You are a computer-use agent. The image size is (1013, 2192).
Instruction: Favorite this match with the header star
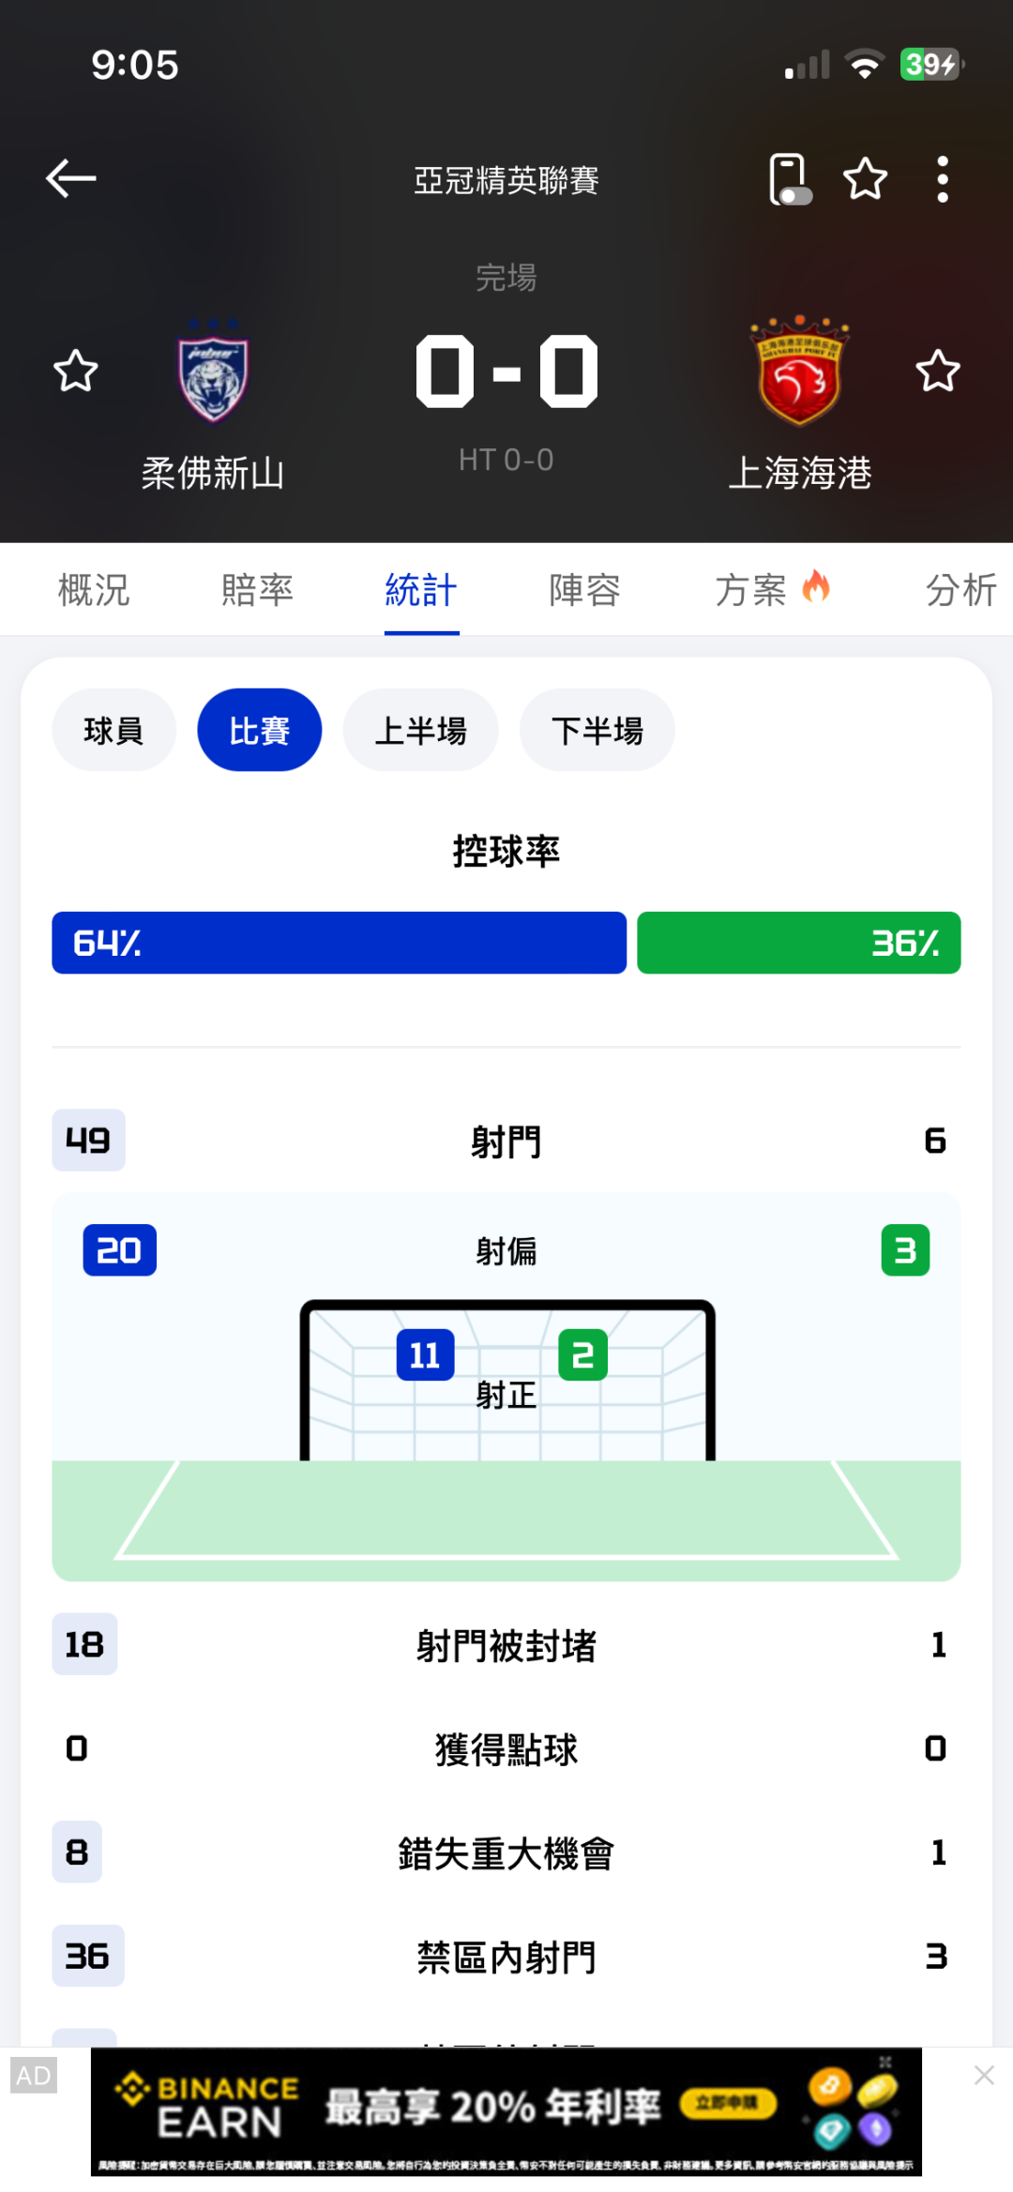click(865, 179)
